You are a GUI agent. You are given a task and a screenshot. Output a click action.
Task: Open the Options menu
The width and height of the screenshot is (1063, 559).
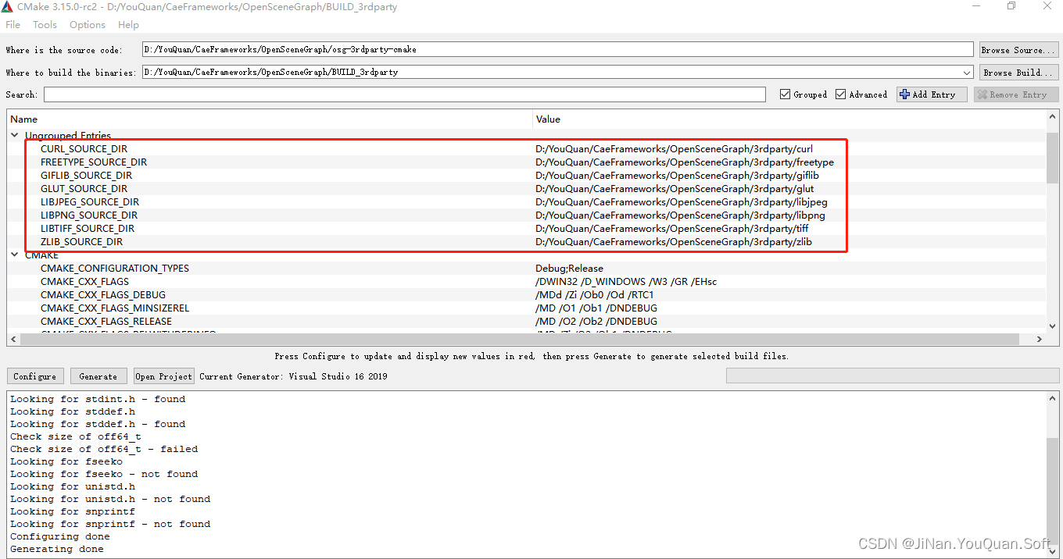(88, 25)
